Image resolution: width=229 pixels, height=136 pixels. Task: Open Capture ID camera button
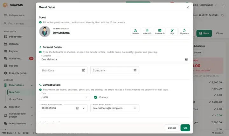coord(160,31)
